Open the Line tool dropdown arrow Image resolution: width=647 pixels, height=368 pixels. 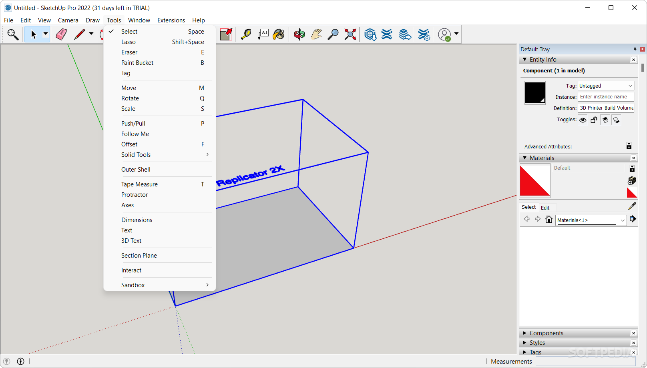tap(91, 34)
